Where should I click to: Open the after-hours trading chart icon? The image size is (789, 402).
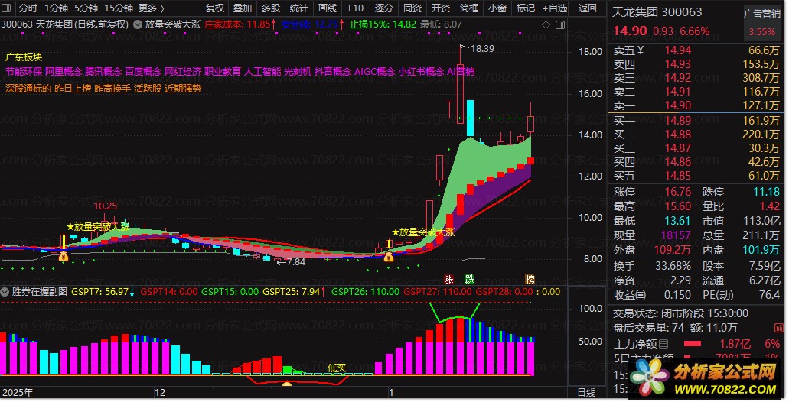click(778, 328)
